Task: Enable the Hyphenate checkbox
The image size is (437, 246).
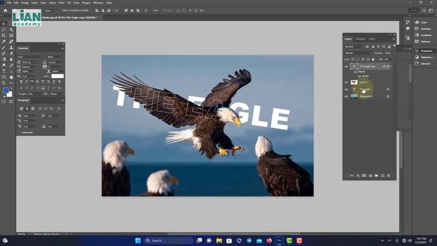Action: (19, 133)
